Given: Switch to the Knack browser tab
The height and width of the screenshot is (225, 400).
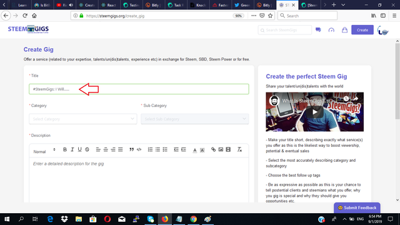Looking at the screenshot, I should [198, 5].
